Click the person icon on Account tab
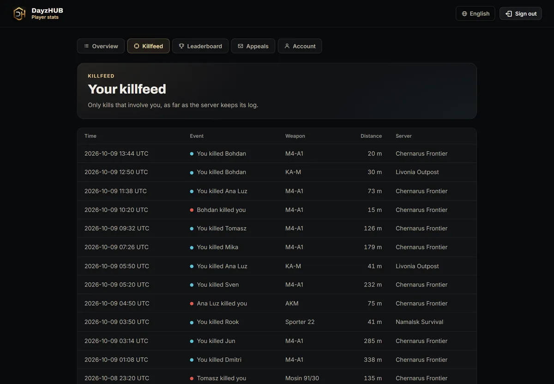This screenshot has height=384, width=554. 287,46
